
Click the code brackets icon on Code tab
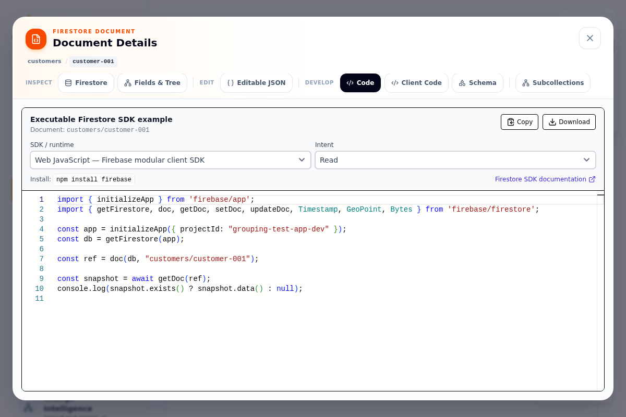[x=350, y=83]
